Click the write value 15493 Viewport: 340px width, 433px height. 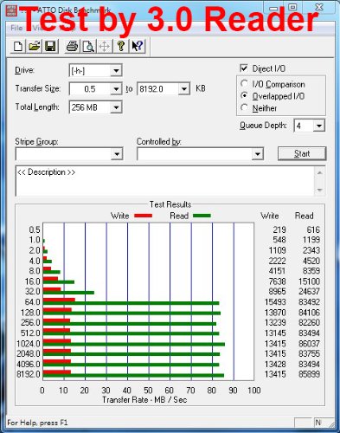pos(275,302)
